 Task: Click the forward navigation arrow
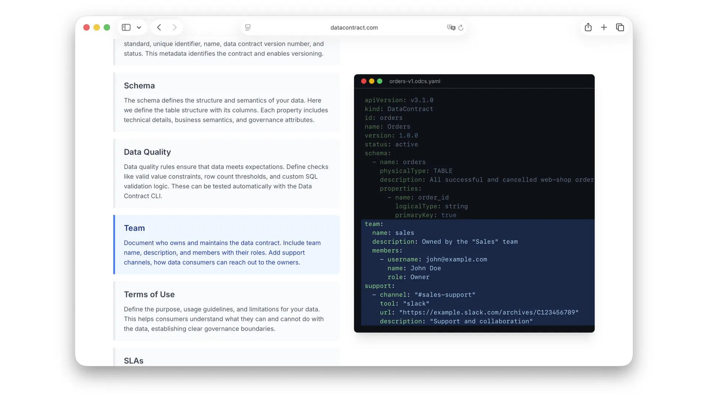tap(175, 27)
